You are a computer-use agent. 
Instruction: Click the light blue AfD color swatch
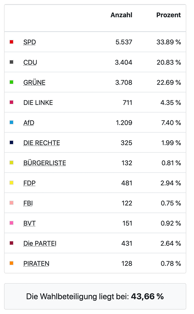tap(12, 122)
